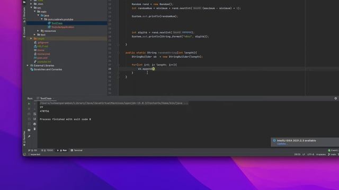
Task: Open Run panel settings gear
Action: click(335, 99)
